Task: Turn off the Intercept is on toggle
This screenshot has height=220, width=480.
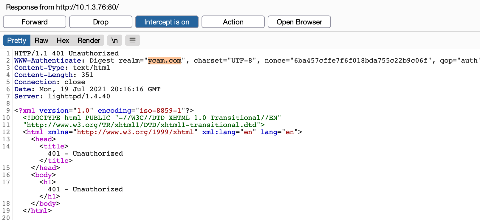Action: coord(167,22)
